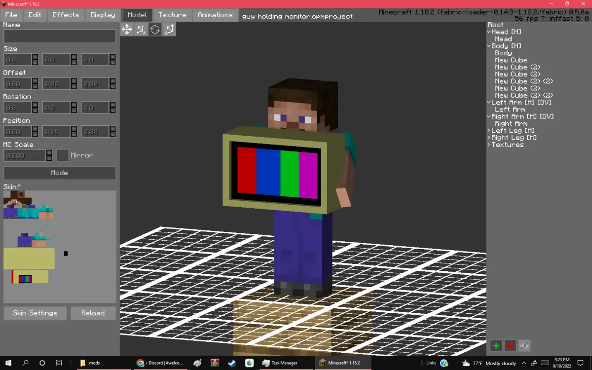Expand the Textures node
Screen dimensions: 592x370
[x=489, y=145]
